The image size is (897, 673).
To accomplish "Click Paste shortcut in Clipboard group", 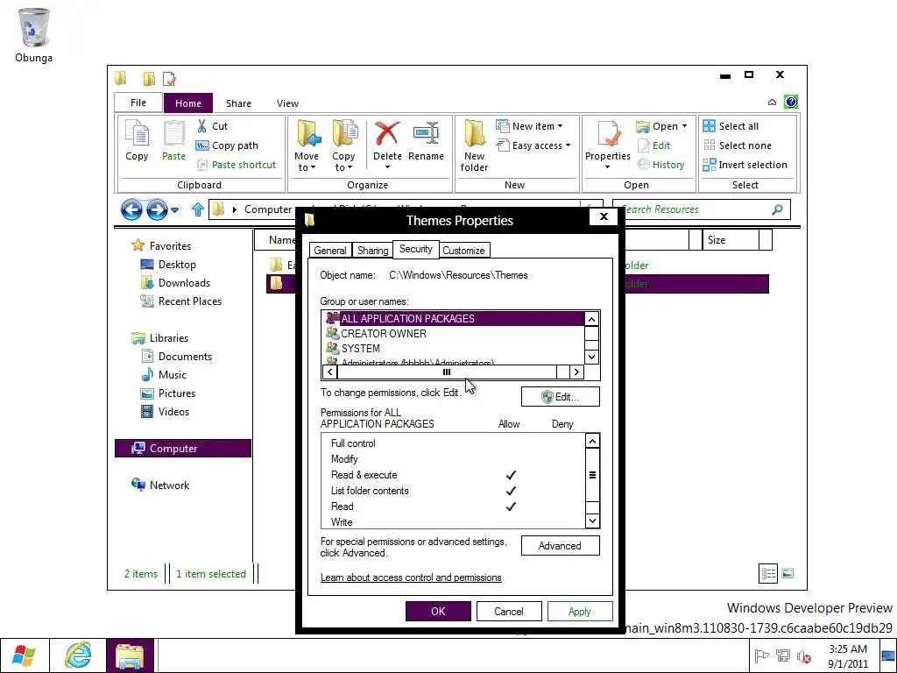I will click(x=237, y=165).
